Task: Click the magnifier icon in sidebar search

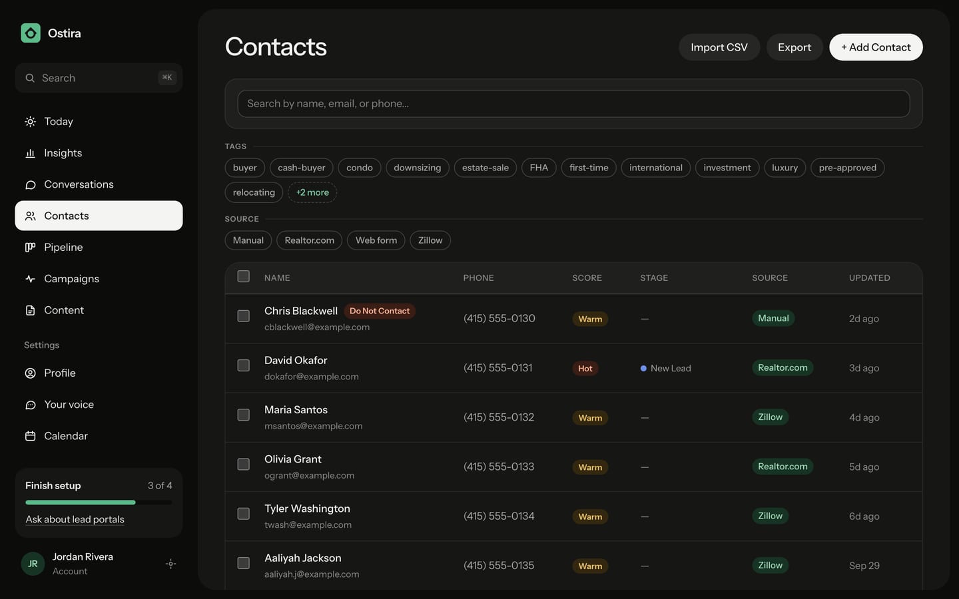Action: pos(30,78)
